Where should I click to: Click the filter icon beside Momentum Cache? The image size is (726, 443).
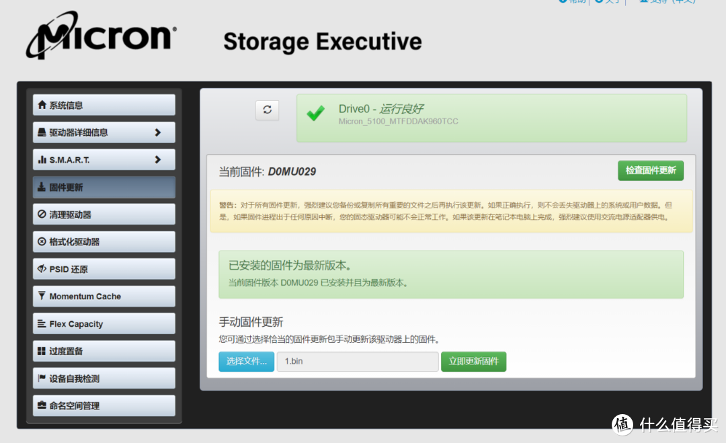42,296
